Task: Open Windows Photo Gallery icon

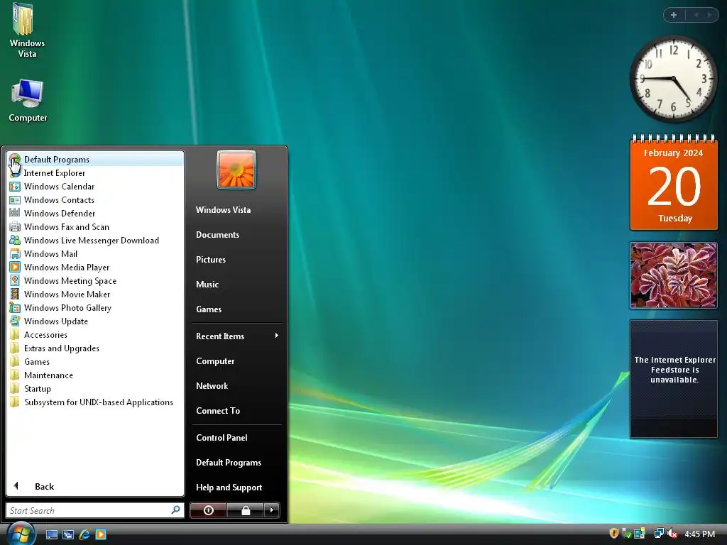Action: (15, 308)
